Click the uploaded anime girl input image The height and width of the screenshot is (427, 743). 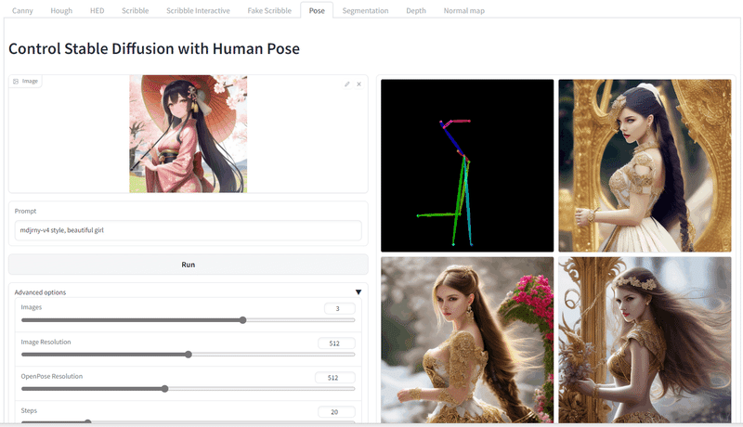pos(189,134)
